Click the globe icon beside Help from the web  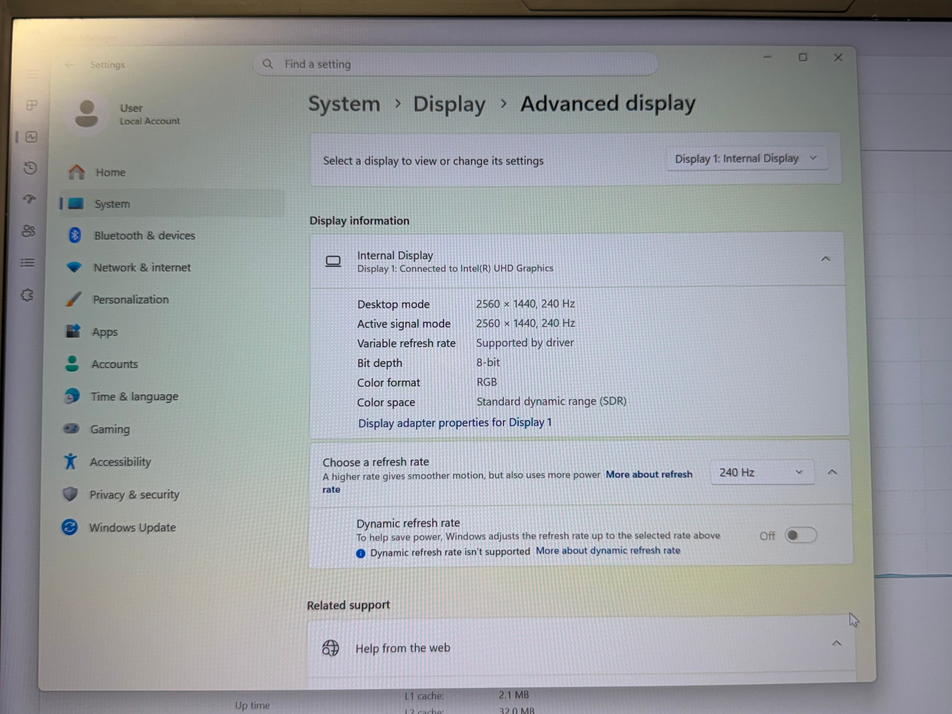pyautogui.click(x=331, y=648)
